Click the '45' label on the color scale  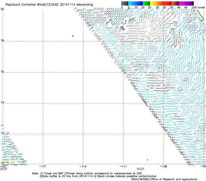click(186, 7)
